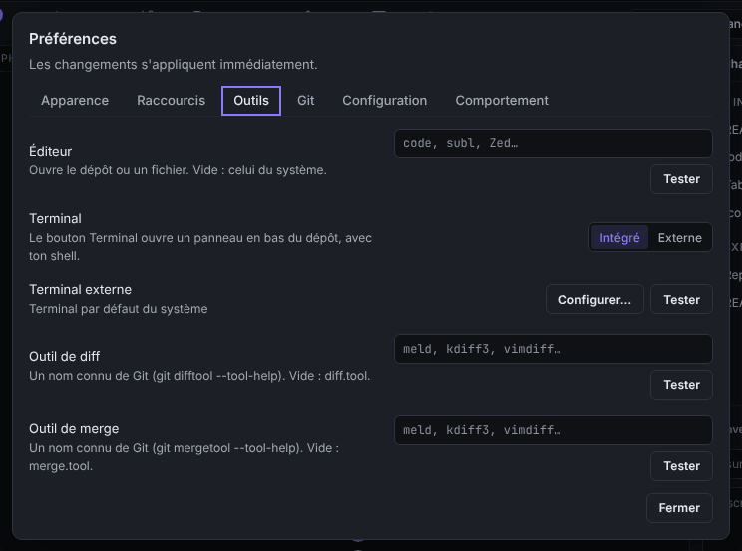This screenshot has height=551, width=742.
Task: Click the Outil de merge label
Action: [74, 429]
